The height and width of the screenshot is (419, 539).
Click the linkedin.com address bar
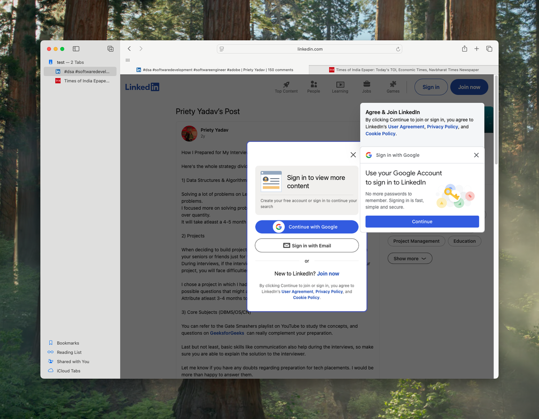(309, 49)
